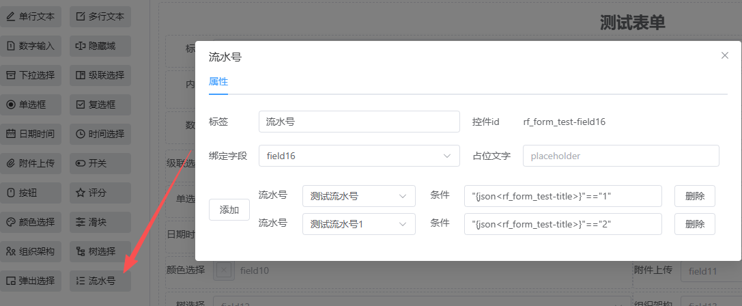The width and height of the screenshot is (742, 306).
Task: Click the 绑定字段 label
Action: [x=228, y=156]
